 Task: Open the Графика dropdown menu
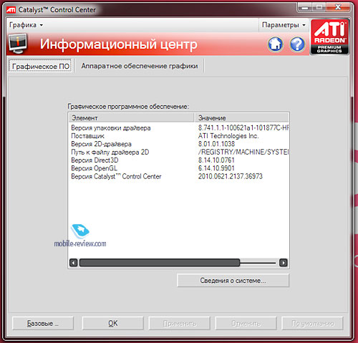pyautogui.click(x=26, y=25)
